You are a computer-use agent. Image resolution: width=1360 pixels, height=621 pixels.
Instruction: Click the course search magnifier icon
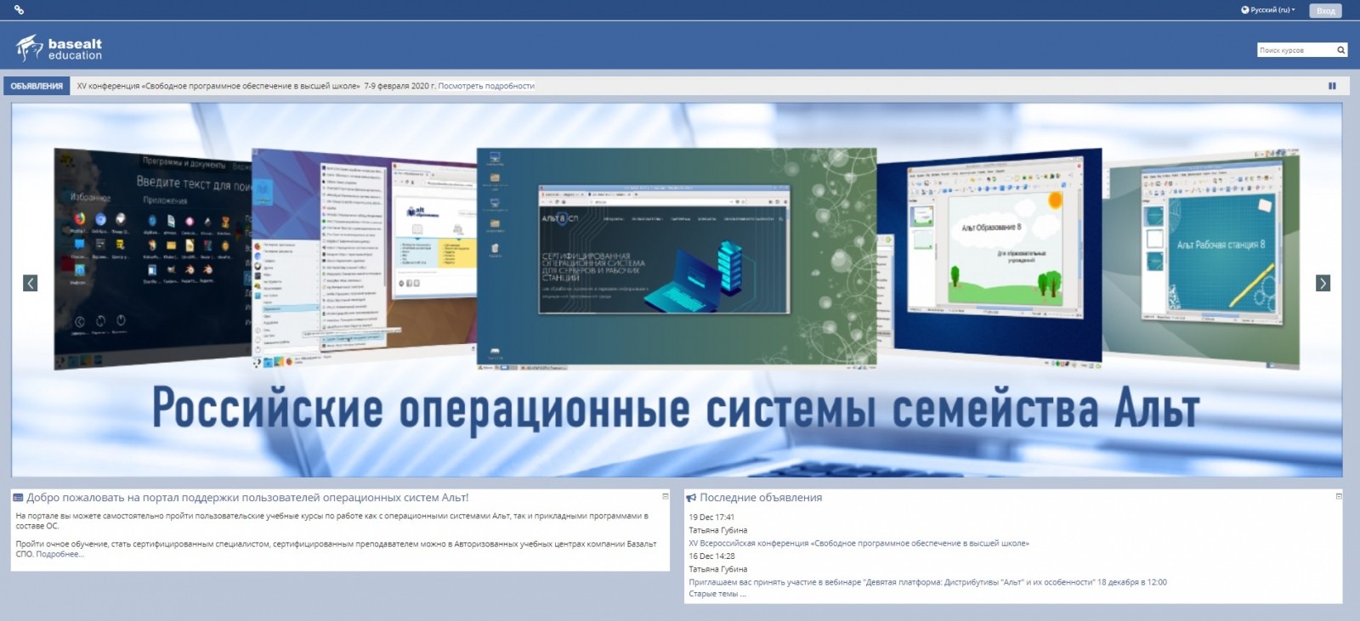coord(1341,50)
